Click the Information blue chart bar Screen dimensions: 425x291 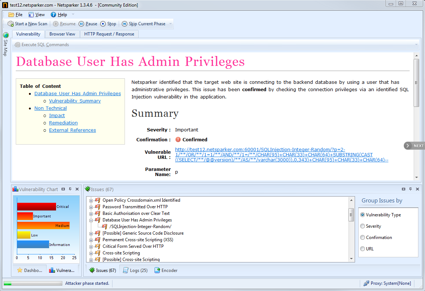(x=33, y=245)
